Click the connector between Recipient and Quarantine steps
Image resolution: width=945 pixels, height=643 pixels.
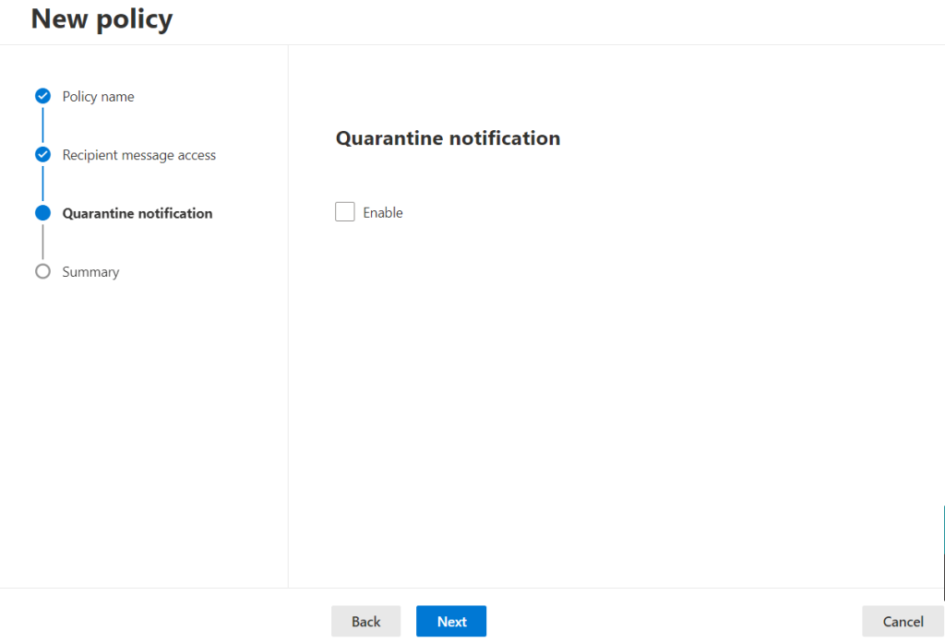(42, 184)
